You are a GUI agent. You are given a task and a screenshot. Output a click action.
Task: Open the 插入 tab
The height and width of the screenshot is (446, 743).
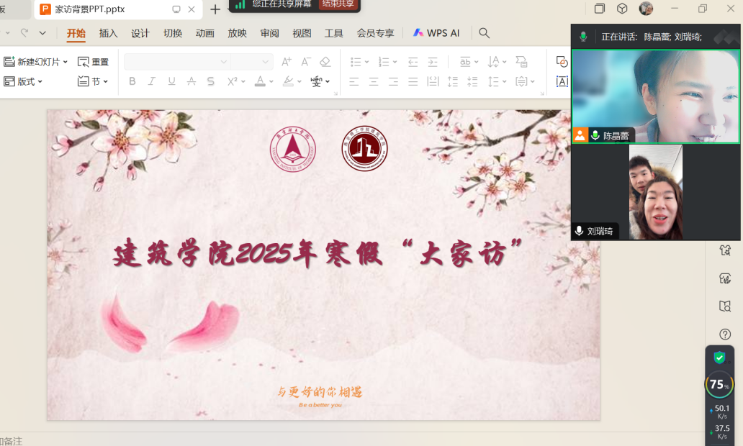click(x=108, y=33)
